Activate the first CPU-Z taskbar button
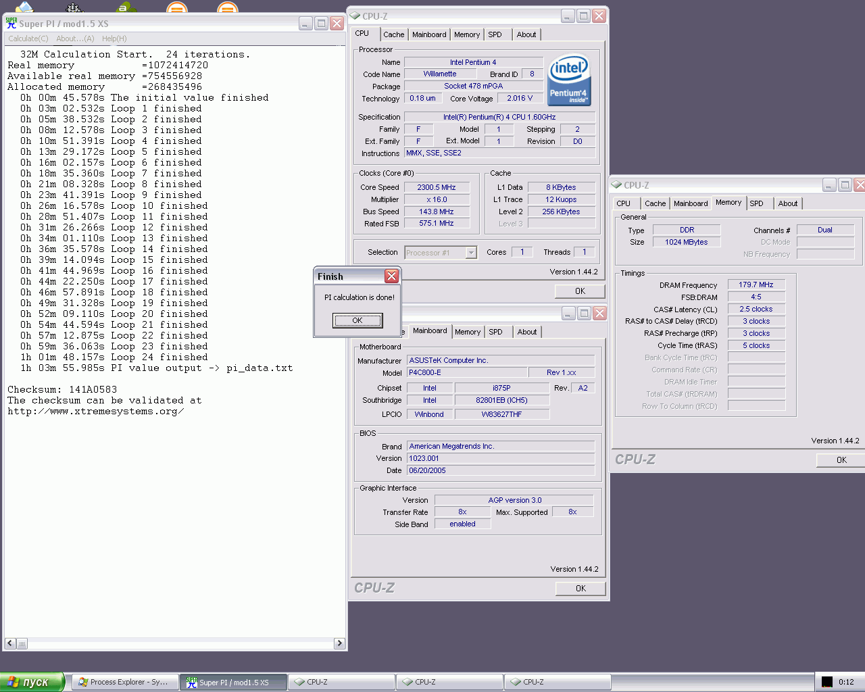865x692 pixels. [x=341, y=683]
